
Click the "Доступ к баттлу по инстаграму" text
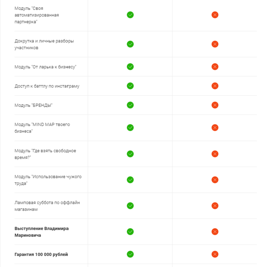[x=47, y=86]
